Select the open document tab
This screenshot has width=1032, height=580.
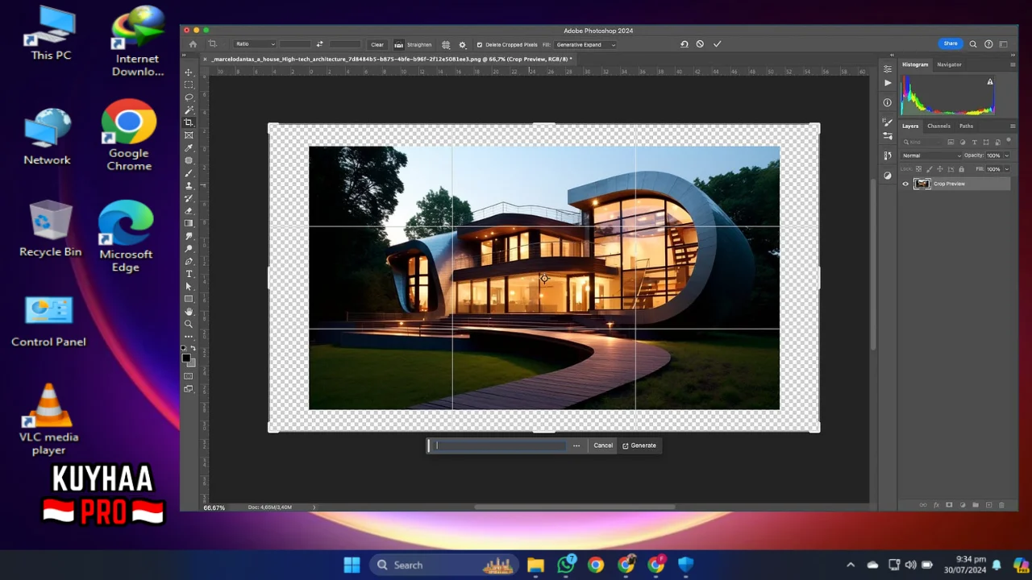(x=392, y=59)
